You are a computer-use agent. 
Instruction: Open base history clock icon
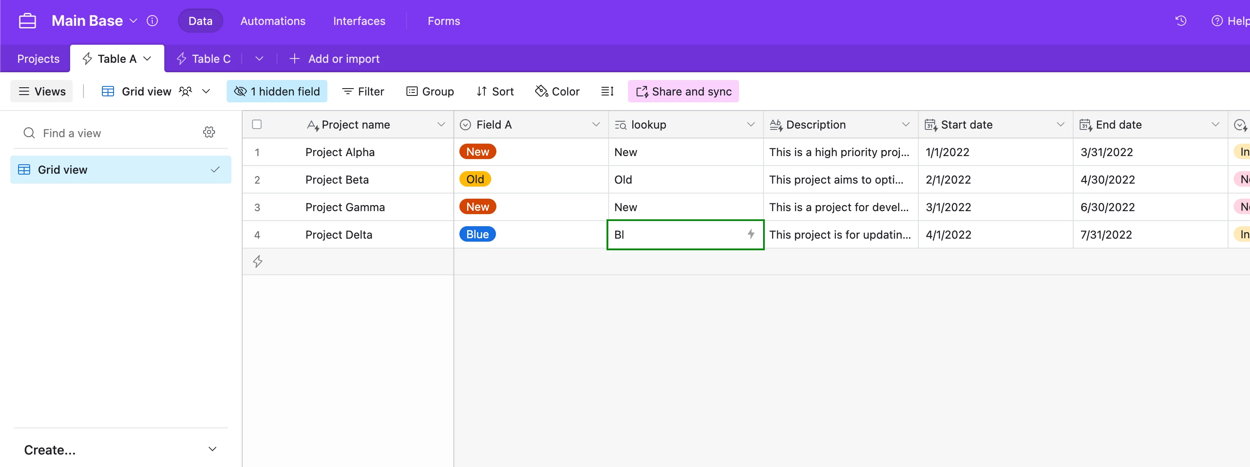pyautogui.click(x=1181, y=21)
